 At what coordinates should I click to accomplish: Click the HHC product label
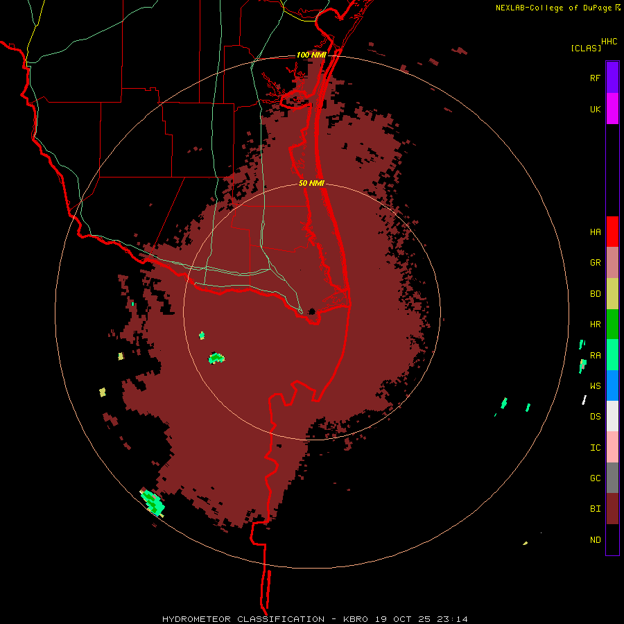(609, 42)
